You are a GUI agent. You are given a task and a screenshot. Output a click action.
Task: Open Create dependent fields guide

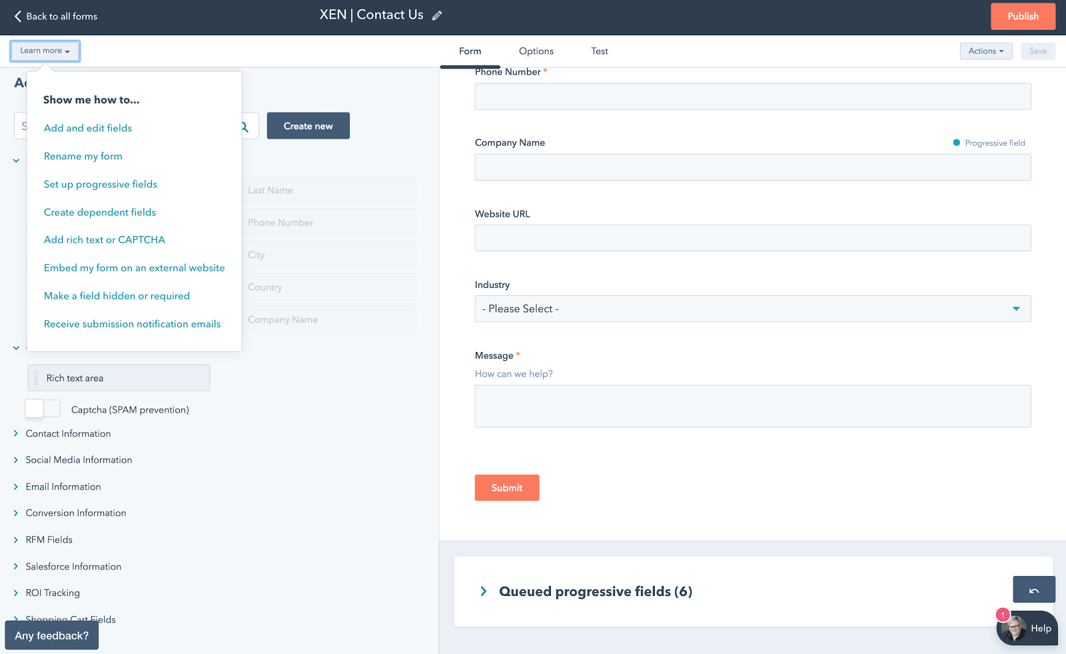point(100,212)
